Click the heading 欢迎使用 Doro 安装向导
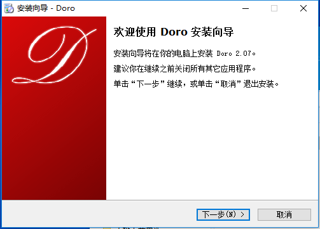This screenshot has width=320, height=229. click(x=174, y=32)
